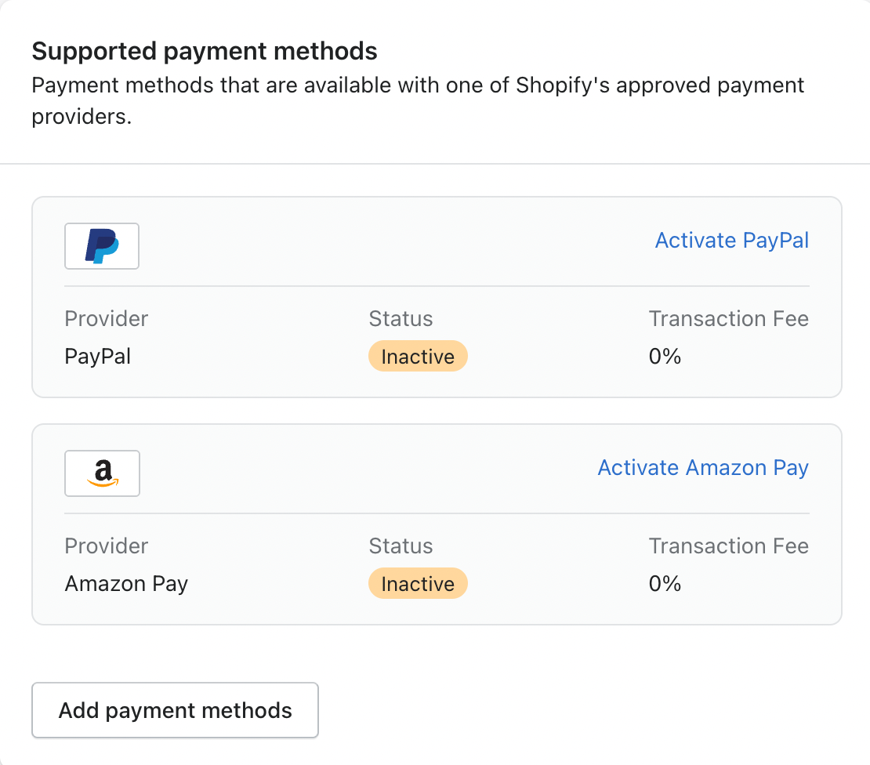The height and width of the screenshot is (765, 870).
Task: Click the Status label in Amazon Pay card
Action: tap(401, 546)
